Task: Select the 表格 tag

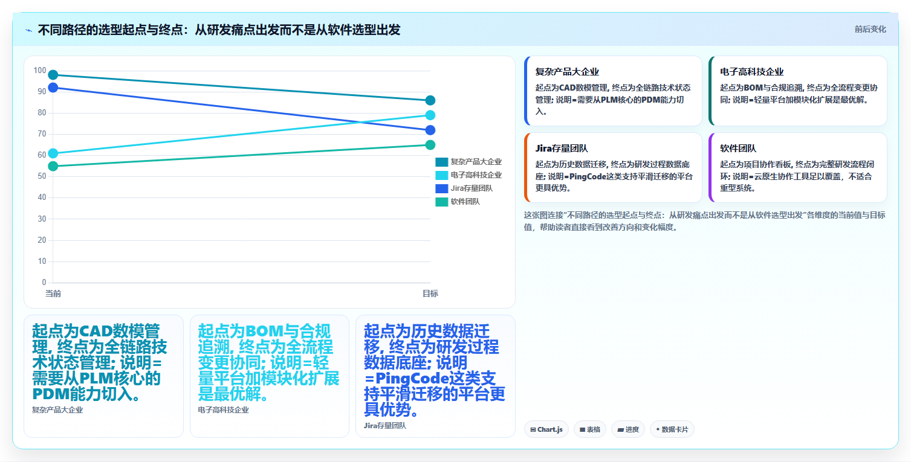Action: (x=590, y=429)
